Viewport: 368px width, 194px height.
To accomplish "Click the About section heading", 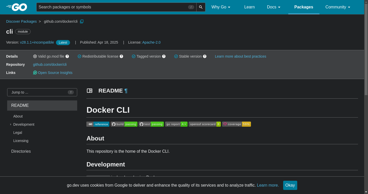I will pos(95,138).
